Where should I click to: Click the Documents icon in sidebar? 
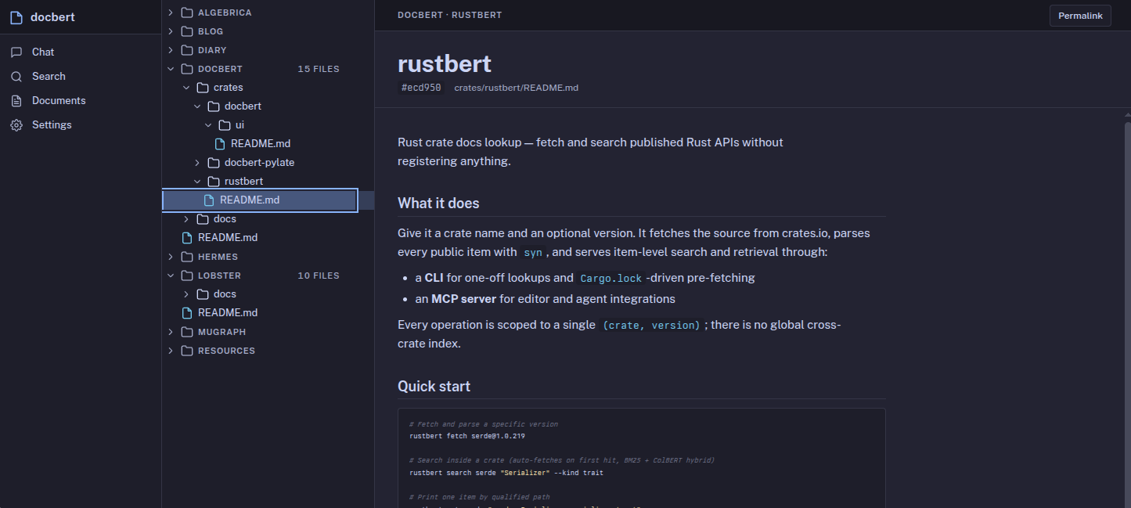[x=16, y=100]
